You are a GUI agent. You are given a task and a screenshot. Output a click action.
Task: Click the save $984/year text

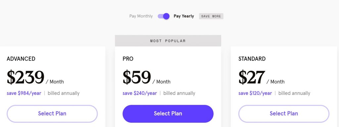click(24, 93)
